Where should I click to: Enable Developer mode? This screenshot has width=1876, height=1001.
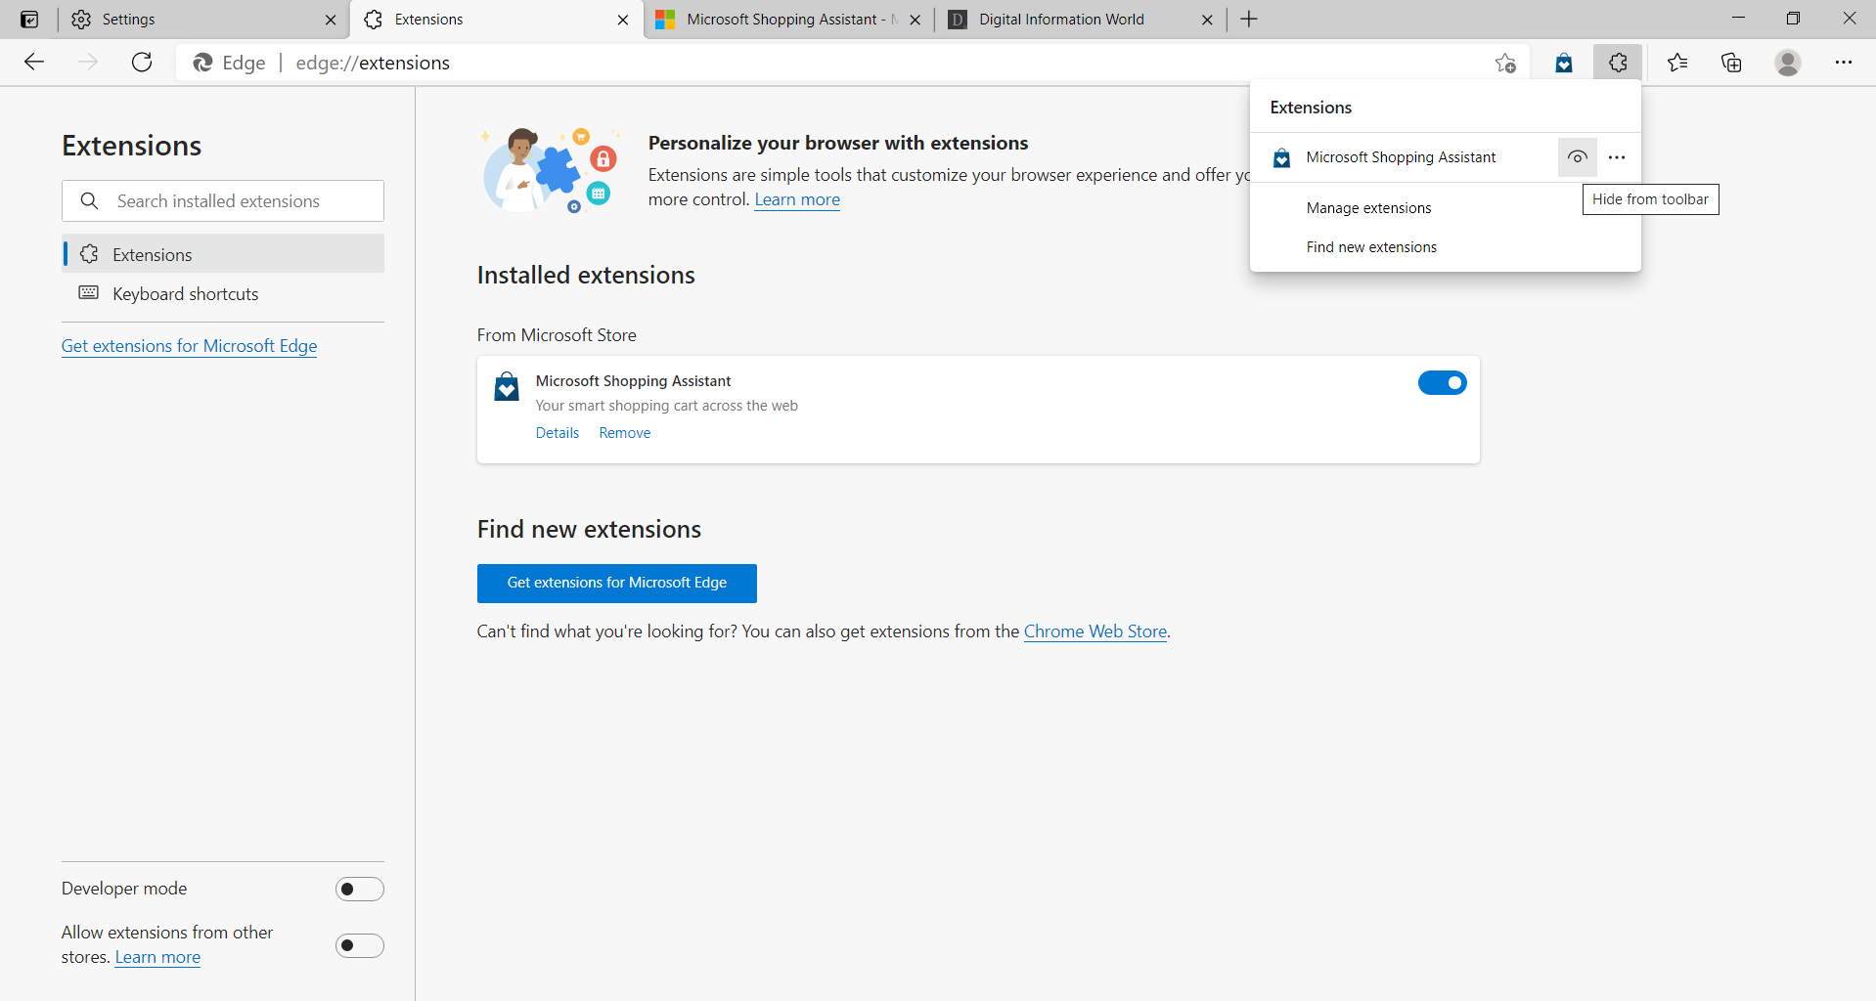(x=359, y=889)
